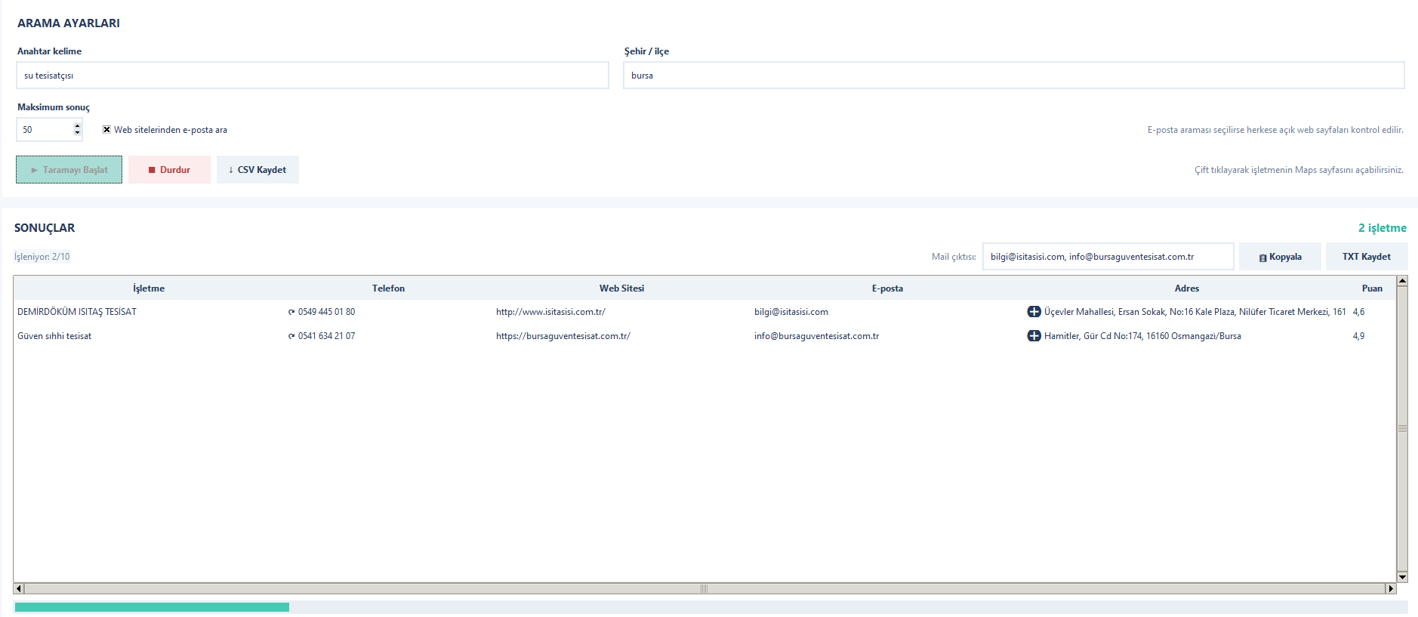Increase Maksimum sonuç with up arrow
The height and width of the screenshot is (617, 1418).
77,125
